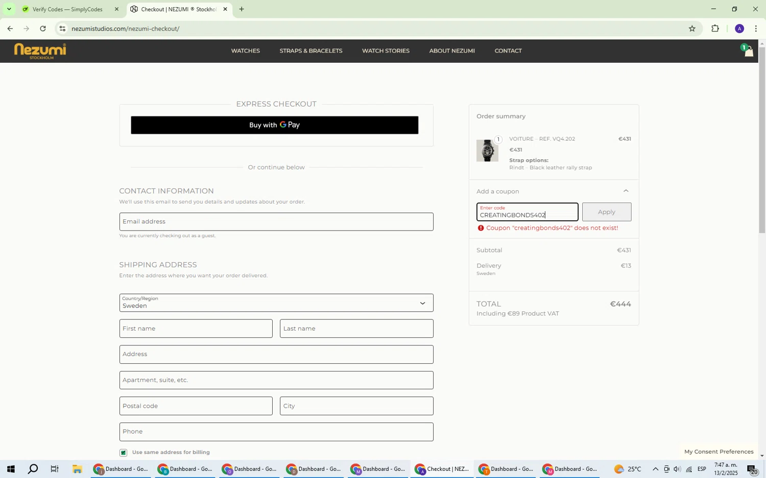766x478 pixels.
Task: Click the Phone field
Action: point(276,432)
